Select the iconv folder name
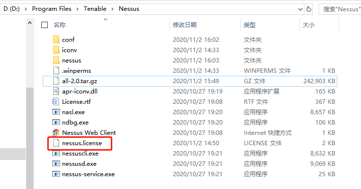 69,50
